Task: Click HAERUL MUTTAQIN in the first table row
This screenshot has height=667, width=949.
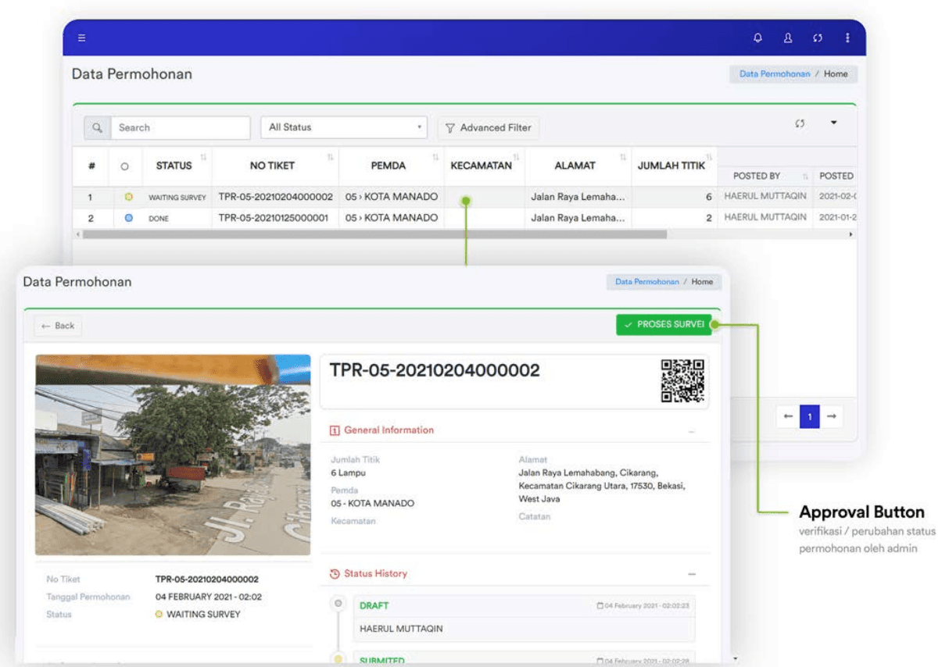Action: (765, 196)
